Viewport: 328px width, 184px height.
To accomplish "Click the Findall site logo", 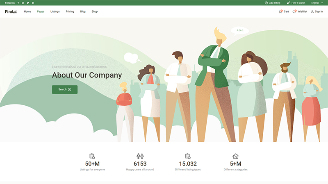I will (11, 11).
